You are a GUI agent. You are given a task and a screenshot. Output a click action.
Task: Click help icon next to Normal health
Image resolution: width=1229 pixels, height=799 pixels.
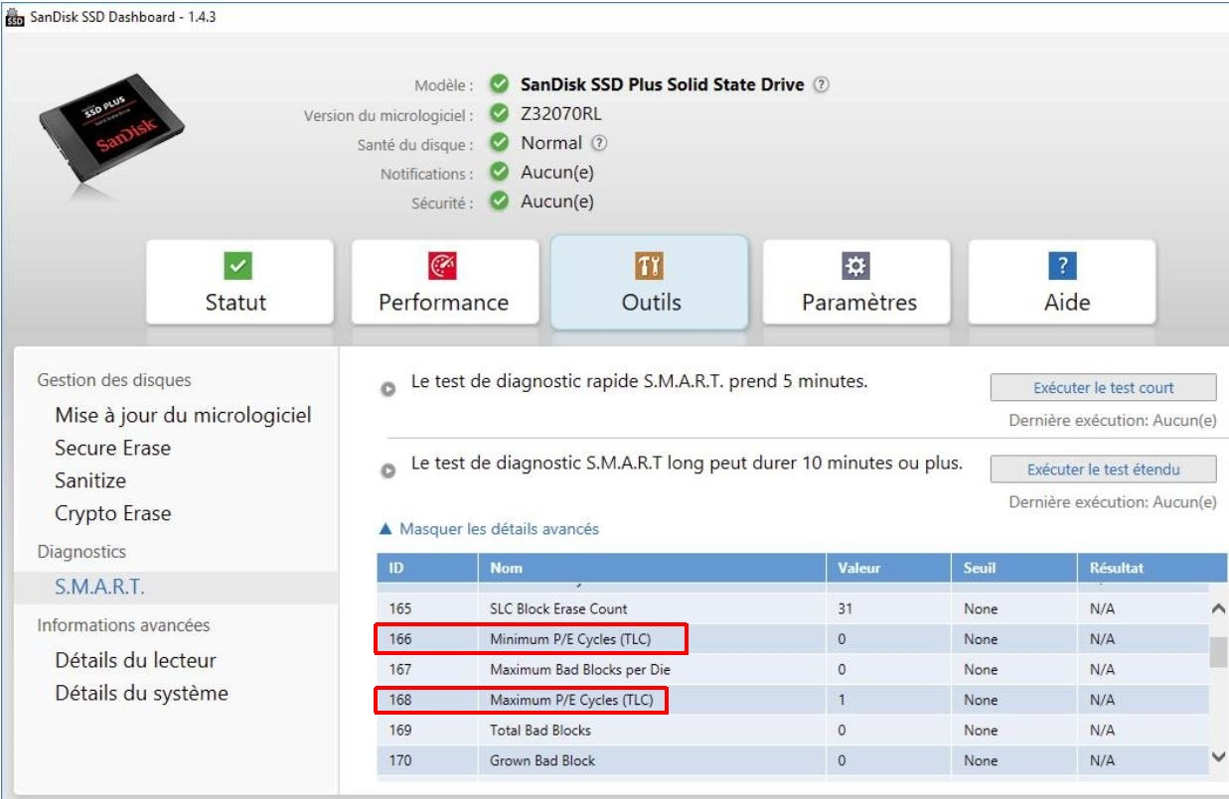598,143
